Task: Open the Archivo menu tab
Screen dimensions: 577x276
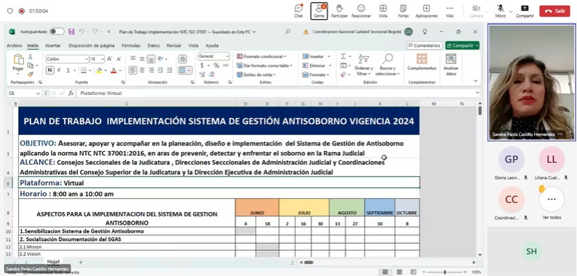Action: pos(14,46)
